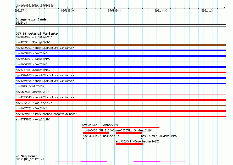The image size is (233, 165).
Task: Open nsv1929 (Kidd2008) variant
Action: click(30, 86)
